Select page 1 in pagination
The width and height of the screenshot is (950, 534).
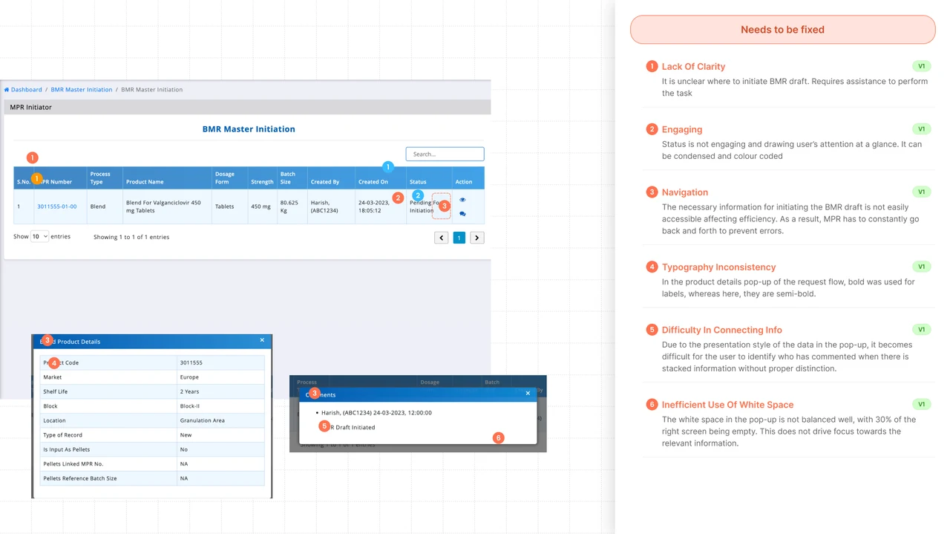[x=459, y=238]
